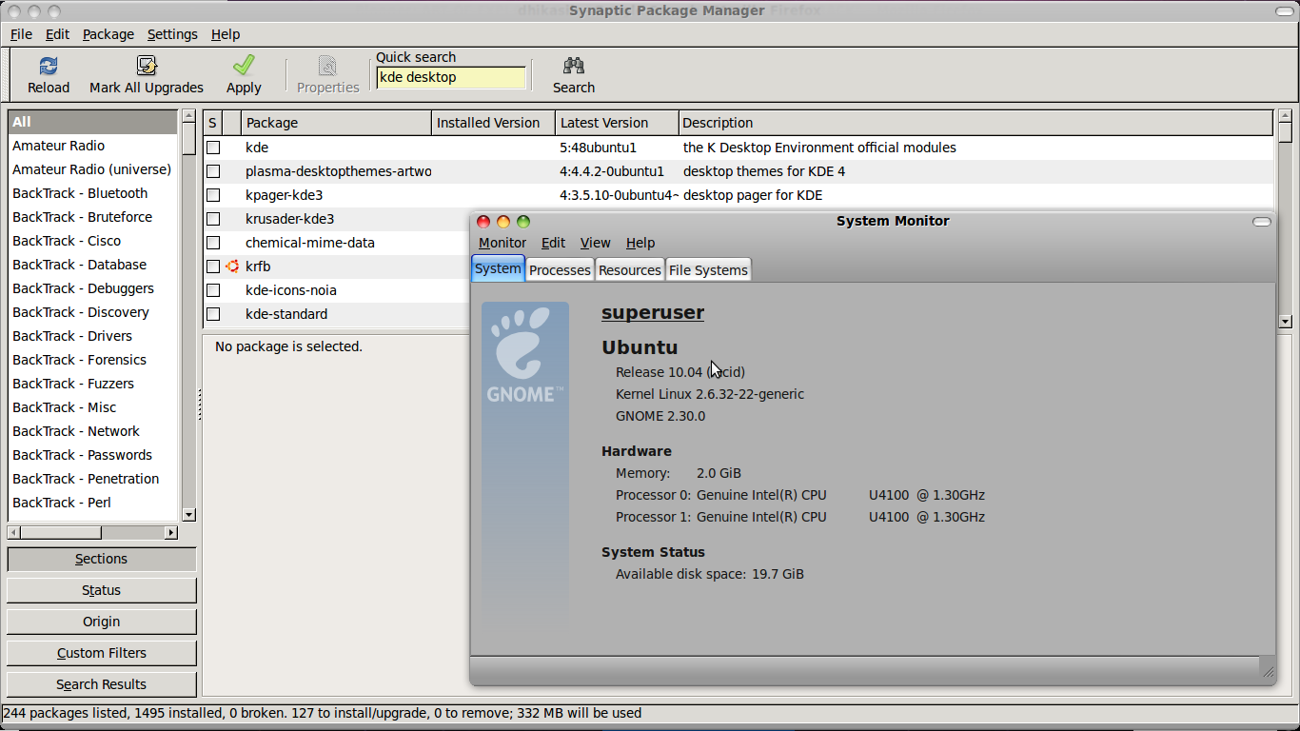Click the Status filter button
The image size is (1300, 731).
(102, 590)
